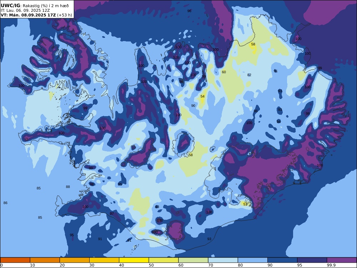Click the legend tick label 70
The height and width of the screenshot is (268, 357).
(211, 265)
